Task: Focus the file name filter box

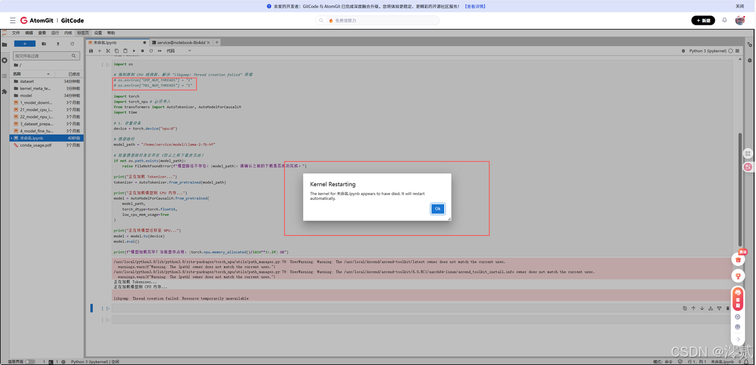Action: (x=47, y=55)
